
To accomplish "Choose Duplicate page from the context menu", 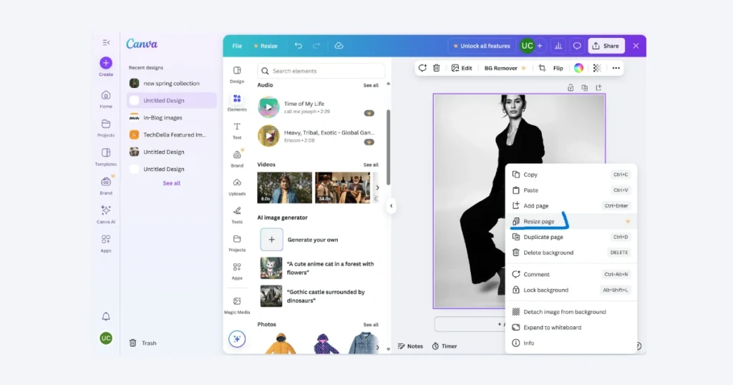I will coord(543,237).
